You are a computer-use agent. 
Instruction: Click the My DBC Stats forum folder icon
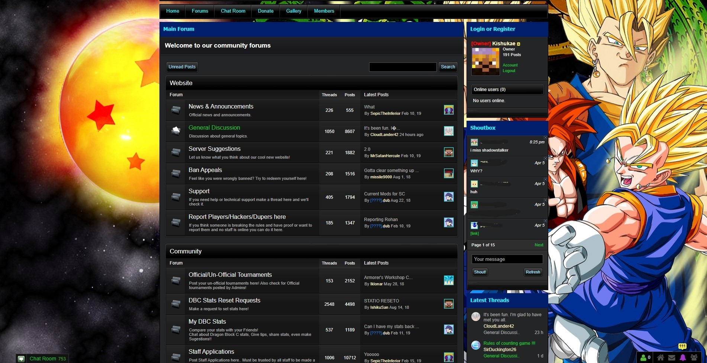pos(176,330)
